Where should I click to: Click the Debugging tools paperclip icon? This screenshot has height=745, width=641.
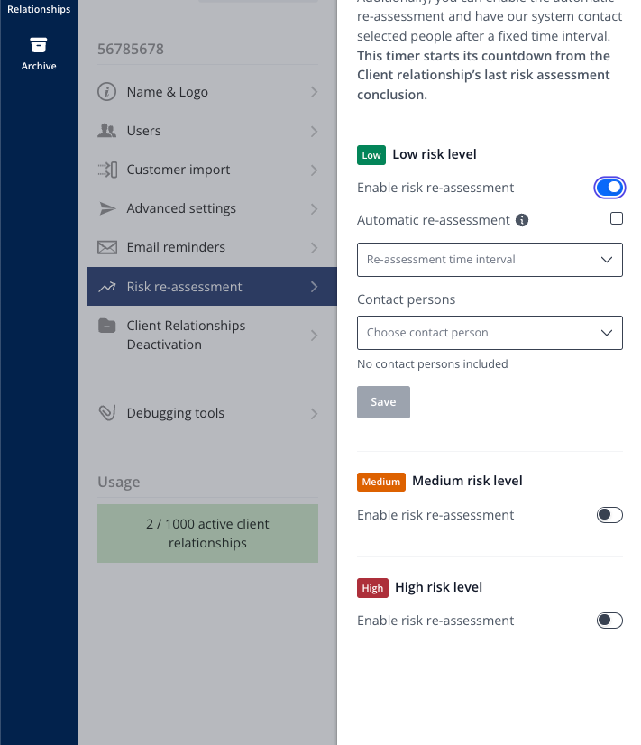[x=107, y=413]
